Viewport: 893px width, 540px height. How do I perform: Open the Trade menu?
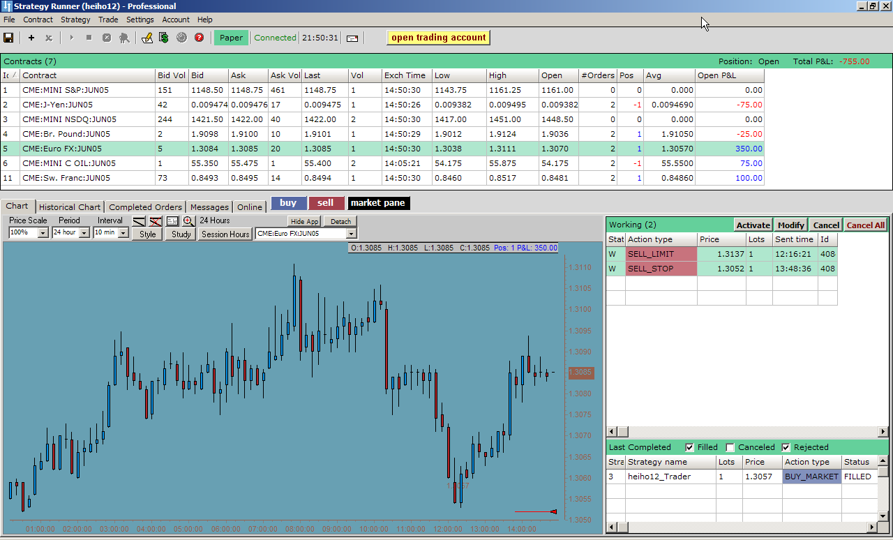coord(108,20)
